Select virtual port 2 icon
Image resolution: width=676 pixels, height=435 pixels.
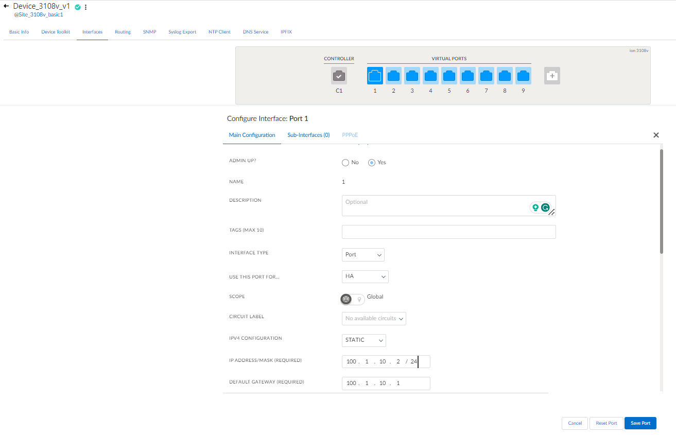coord(393,76)
